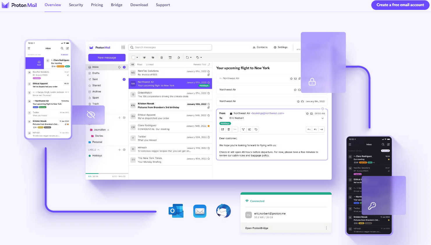
Task: Click the storage usage progress bar
Action: click(x=107, y=174)
